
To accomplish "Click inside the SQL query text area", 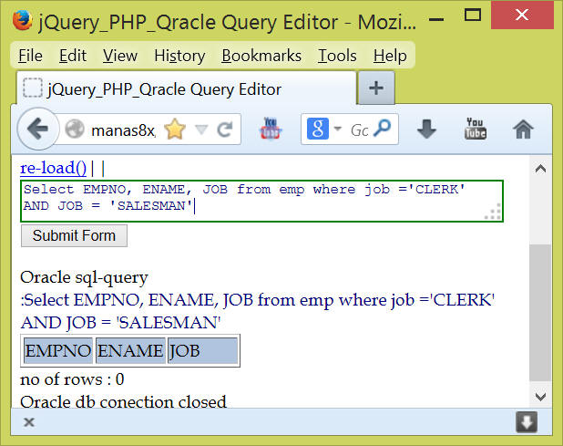I will coord(255,199).
